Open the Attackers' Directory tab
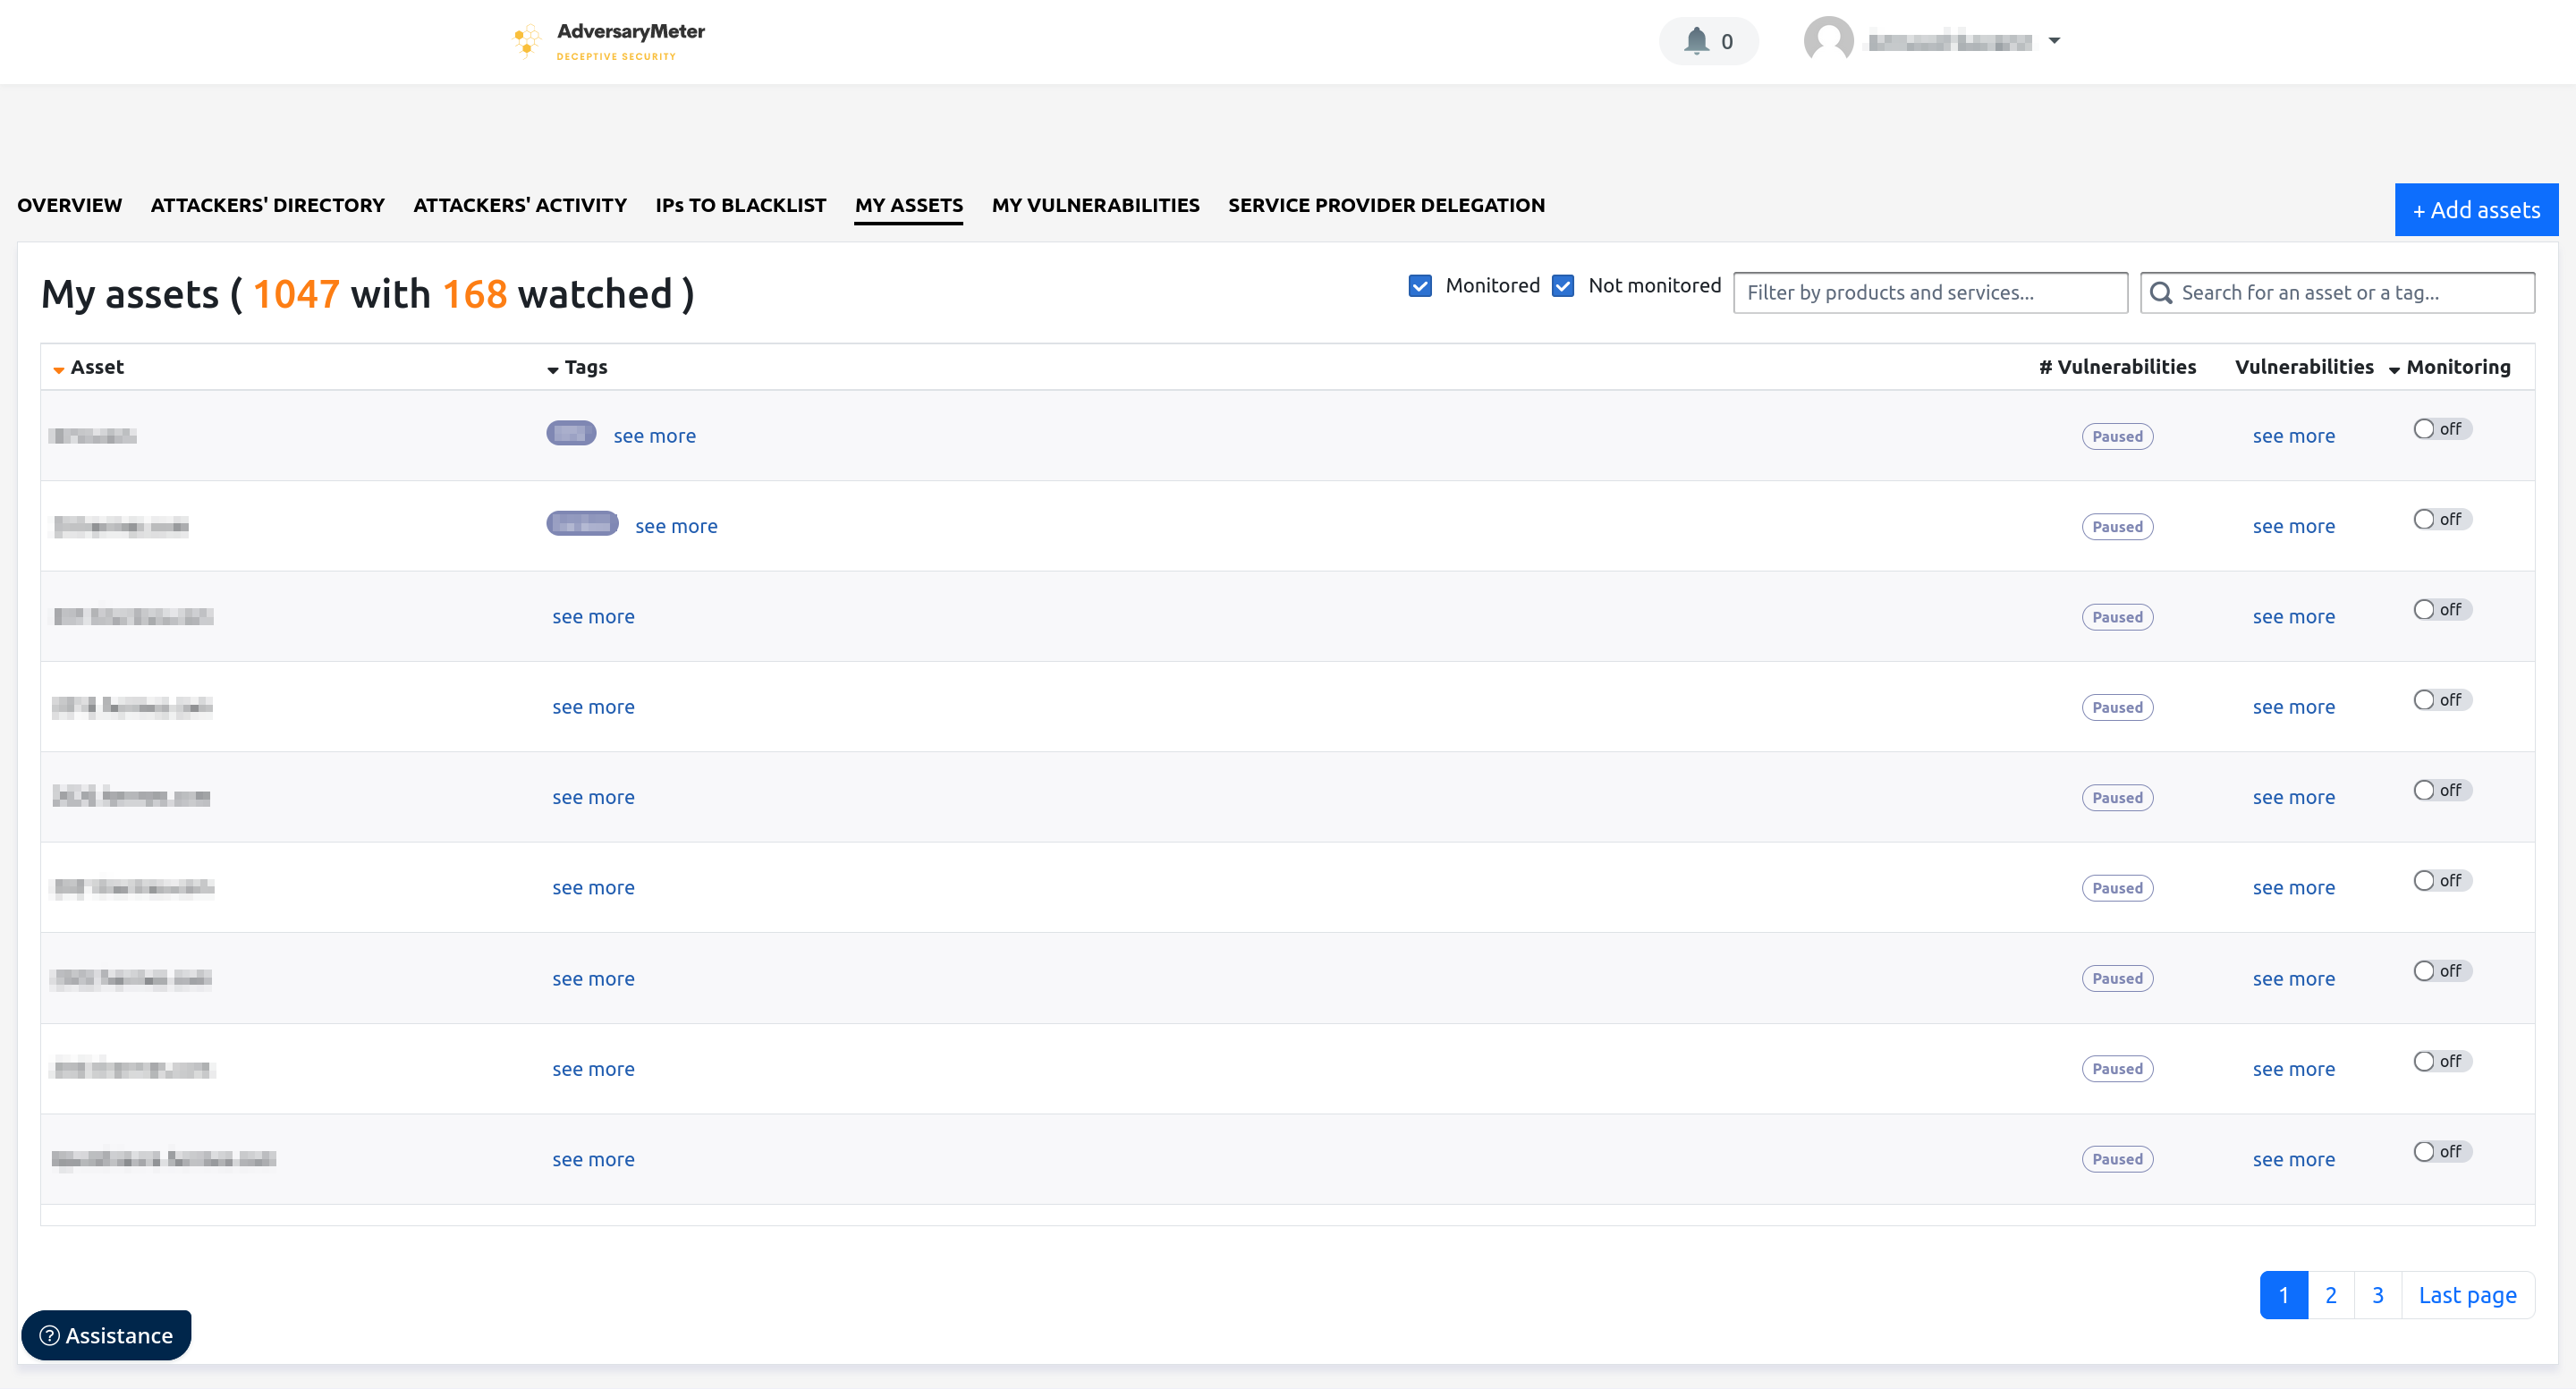 [268, 205]
